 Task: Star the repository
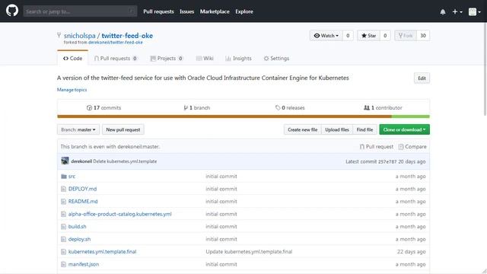368,36
